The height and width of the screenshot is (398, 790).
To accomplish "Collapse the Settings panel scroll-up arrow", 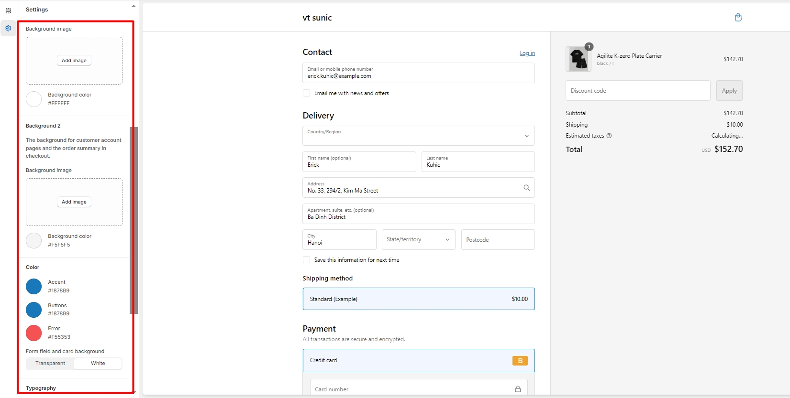I will (134, 6).
